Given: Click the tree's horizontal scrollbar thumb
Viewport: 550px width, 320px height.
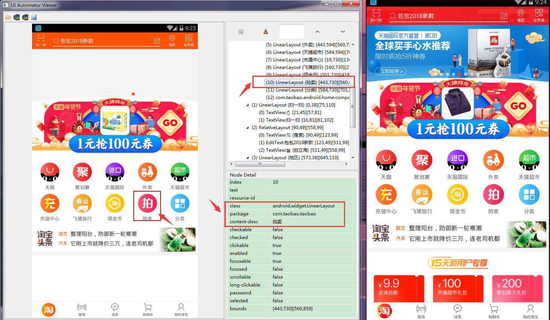Looking at the screenshot, I should point(260,164).
